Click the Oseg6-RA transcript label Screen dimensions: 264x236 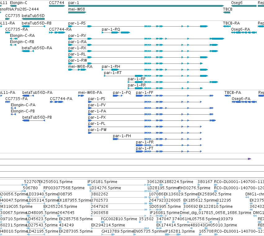click(x=240, y=29)
